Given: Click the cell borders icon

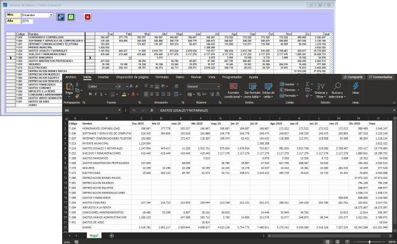Looking at the screenshot, I should (x=112, y=94).
